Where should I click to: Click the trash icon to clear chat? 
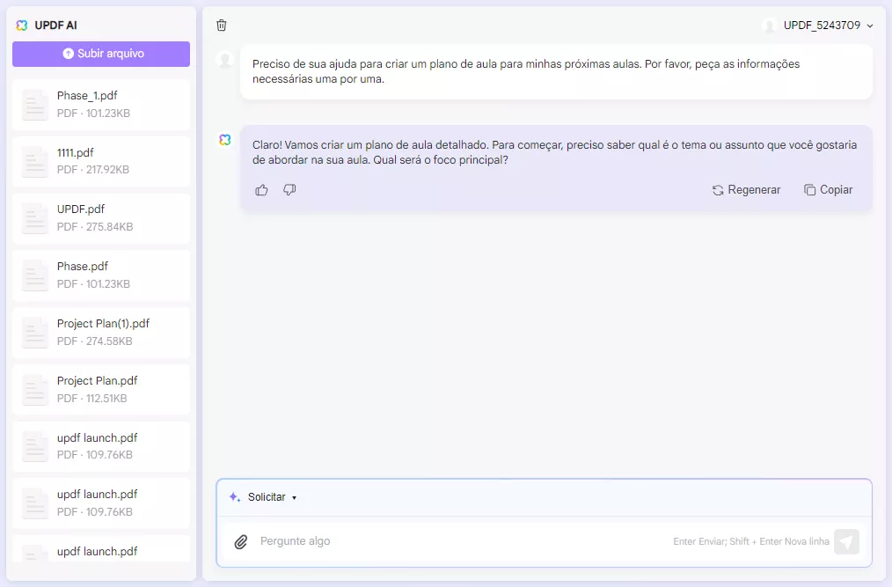(x=222, y=25)
